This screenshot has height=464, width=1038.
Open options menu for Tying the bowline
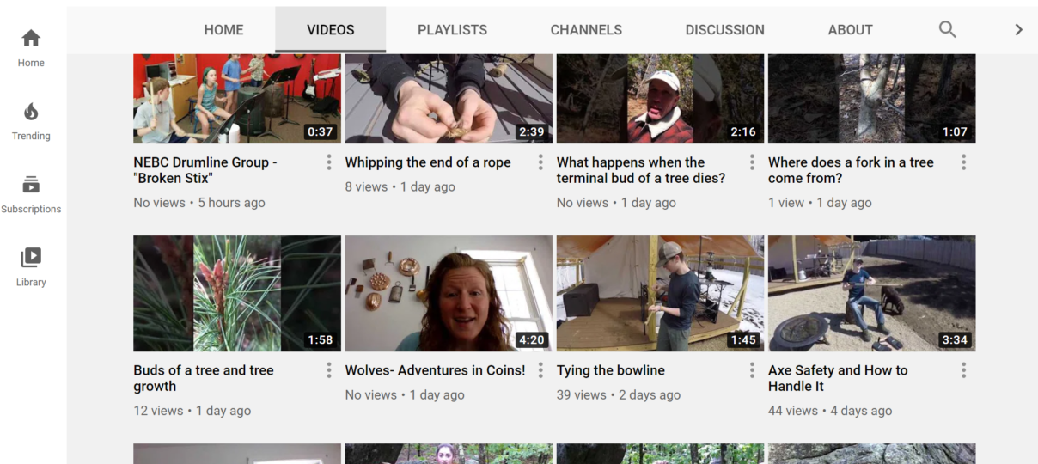pos(752,370)
